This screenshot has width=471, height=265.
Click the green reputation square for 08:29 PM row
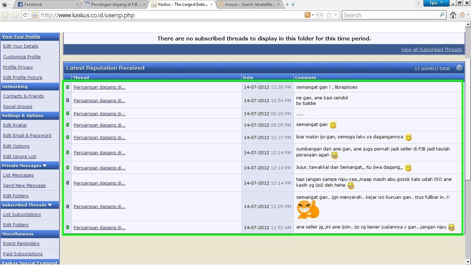click(68, 114)
